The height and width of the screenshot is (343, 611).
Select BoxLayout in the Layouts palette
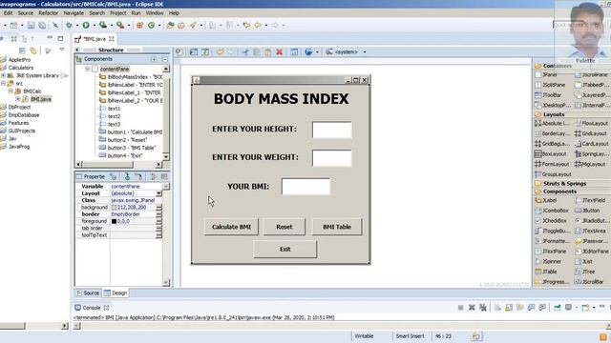551,154
